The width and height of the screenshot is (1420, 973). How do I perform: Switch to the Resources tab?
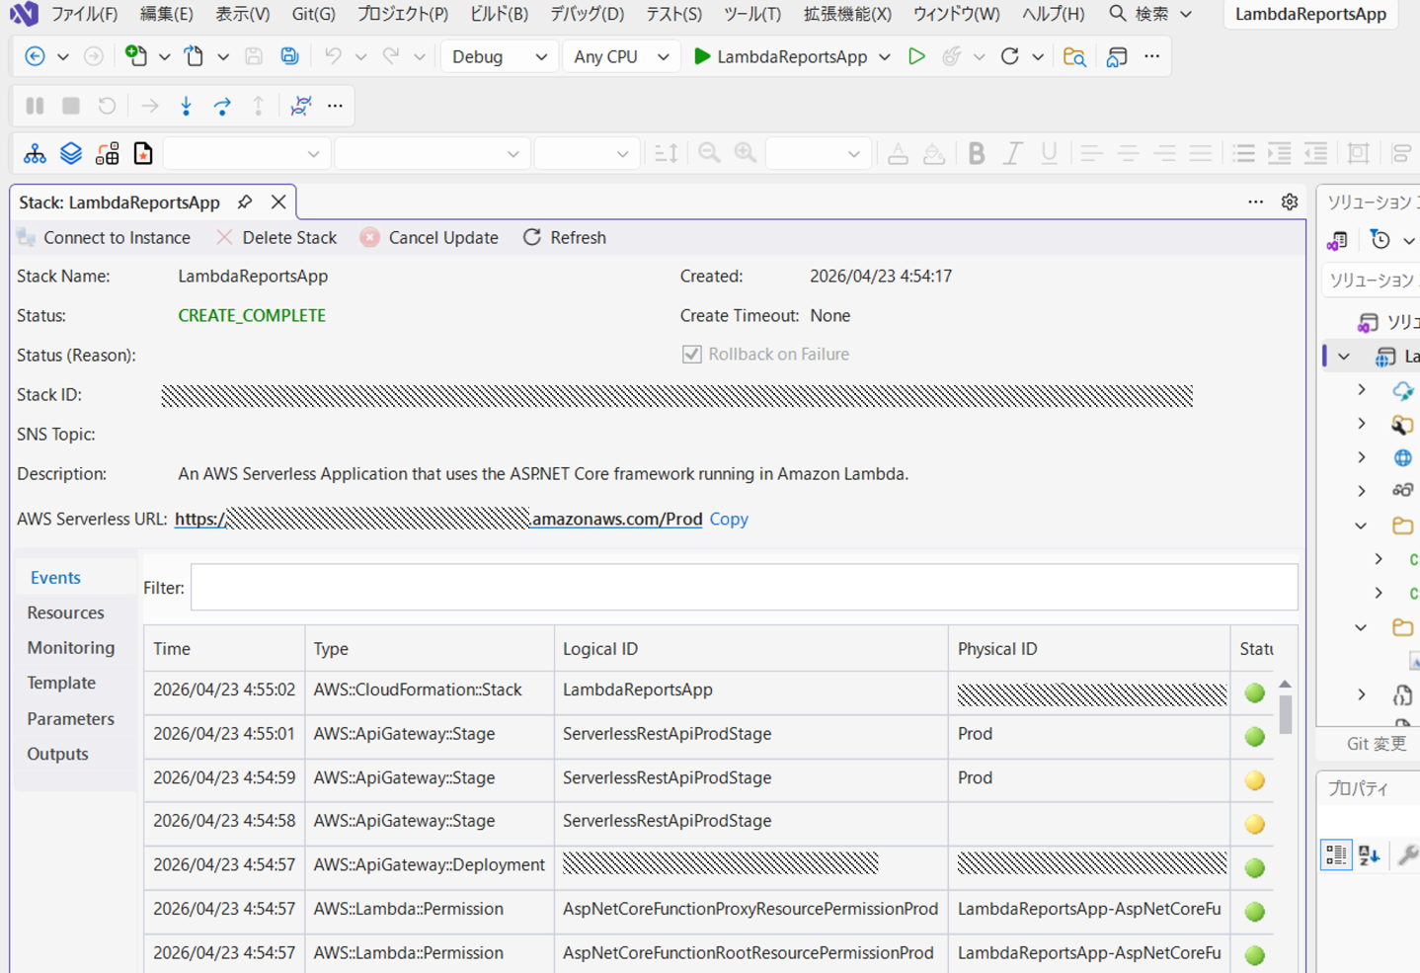pos(65,612)
